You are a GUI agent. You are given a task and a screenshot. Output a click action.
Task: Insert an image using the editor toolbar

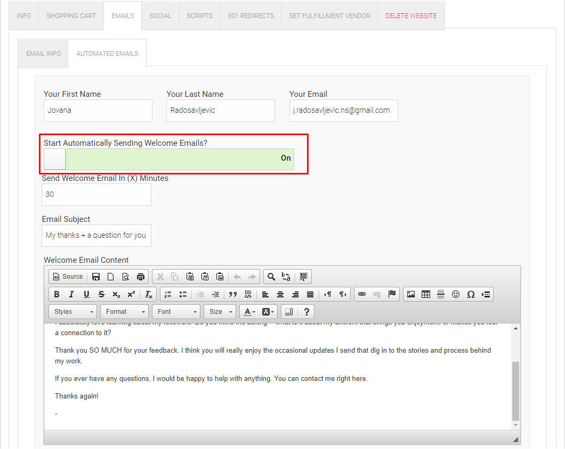click(410, 294)
